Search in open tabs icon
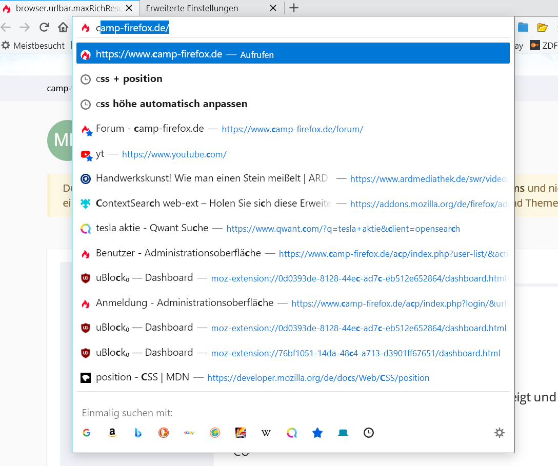The width and height of the screenshot is (558, 466). point(343,433)
